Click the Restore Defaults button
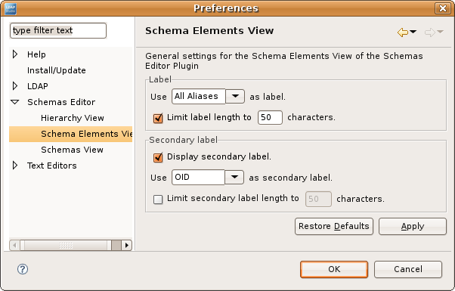Viewport: 455px width, 291px height. click(334, 226)
